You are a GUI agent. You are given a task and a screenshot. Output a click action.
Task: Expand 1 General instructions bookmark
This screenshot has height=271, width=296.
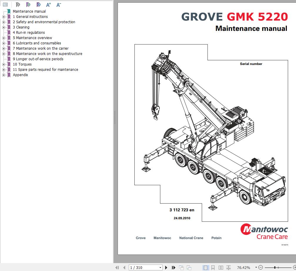(4, 17)
